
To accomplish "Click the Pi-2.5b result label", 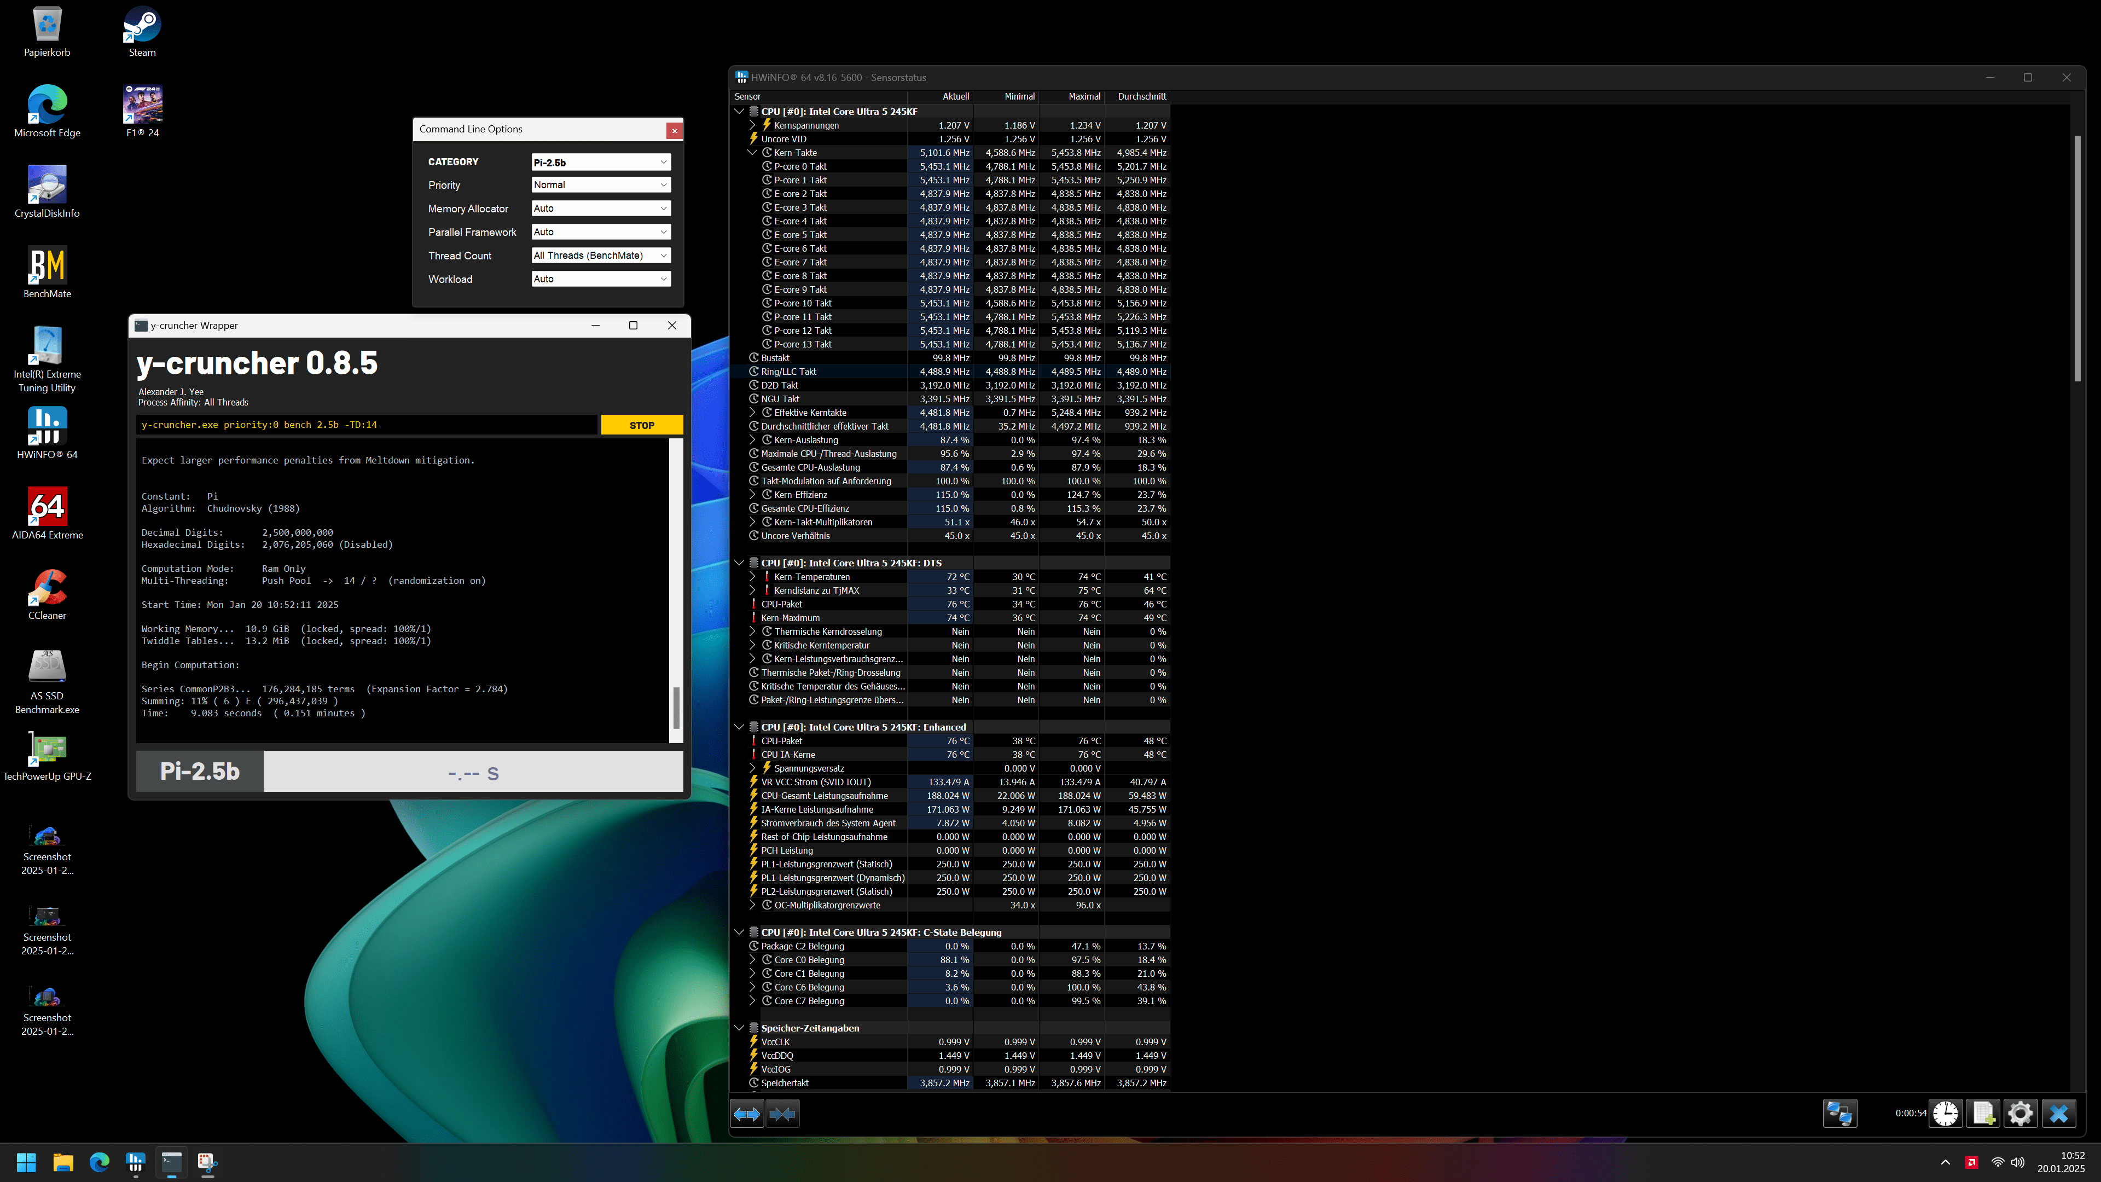I will [x=200, y=771].
